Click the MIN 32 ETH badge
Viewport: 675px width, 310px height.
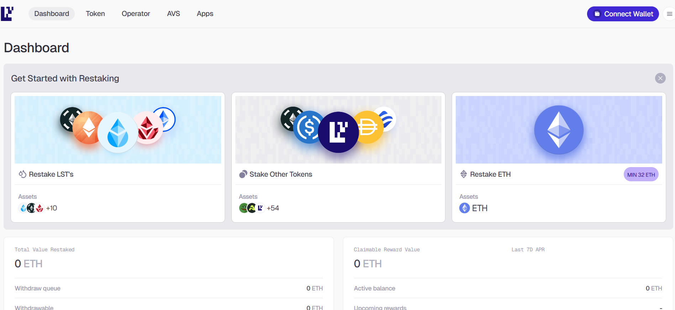(641, 174)
